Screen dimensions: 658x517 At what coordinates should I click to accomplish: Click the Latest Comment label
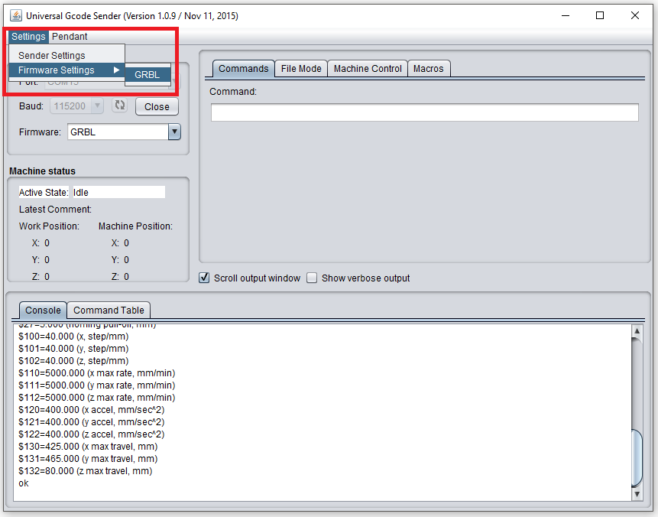tap(55, 209)
